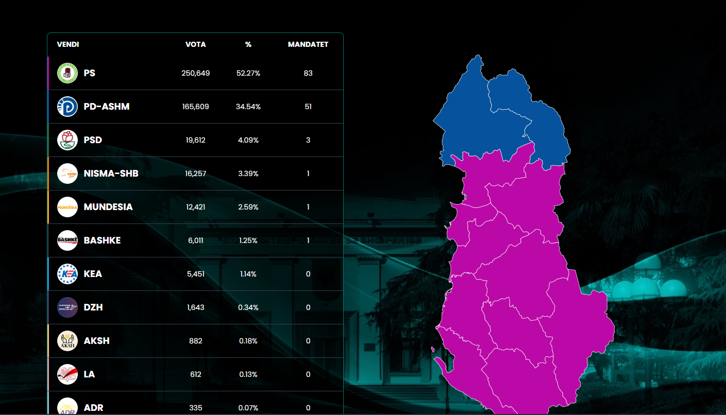Click the BASHKE party logo
This screenshot has height=415, width=726.
(67, 240)
